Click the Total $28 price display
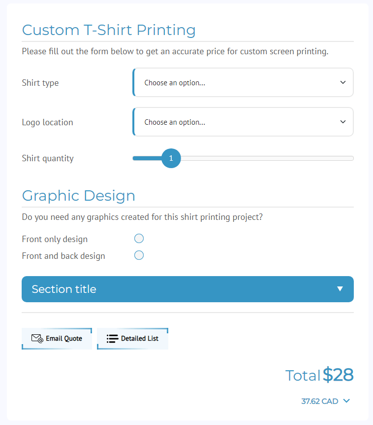 coord(319,375)
